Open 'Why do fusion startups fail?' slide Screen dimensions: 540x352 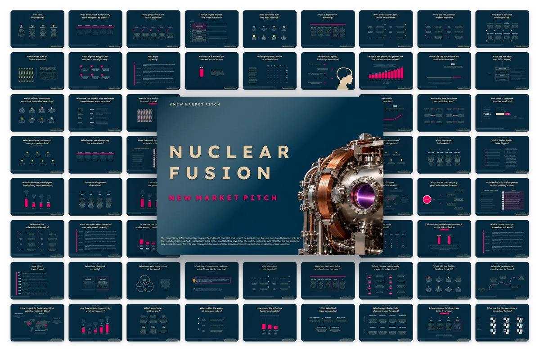coord(270,281)
